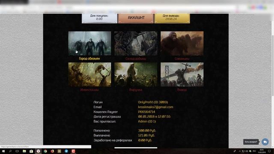The height and width of the screenshot is (154, 274).
Task: Click the page's vertical scrollbar
Action: pos(273,65)
